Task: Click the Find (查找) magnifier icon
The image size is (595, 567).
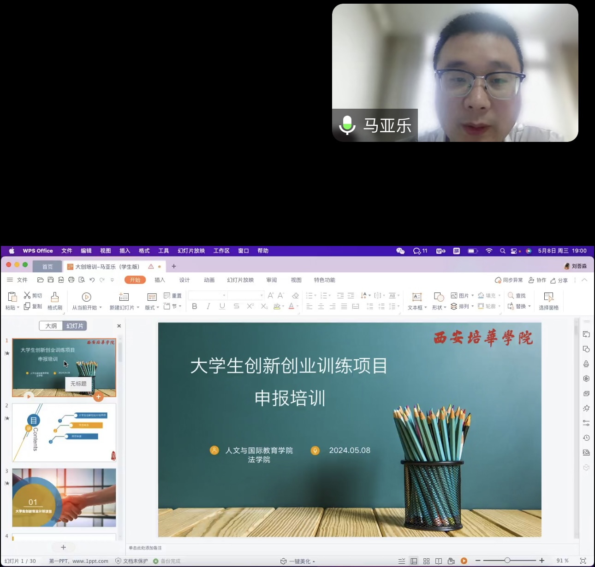Action: coord(511,295)
